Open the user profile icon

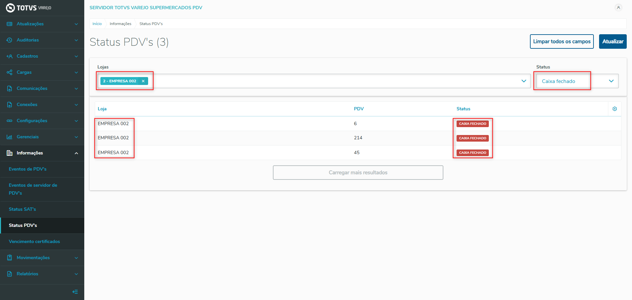619,8
